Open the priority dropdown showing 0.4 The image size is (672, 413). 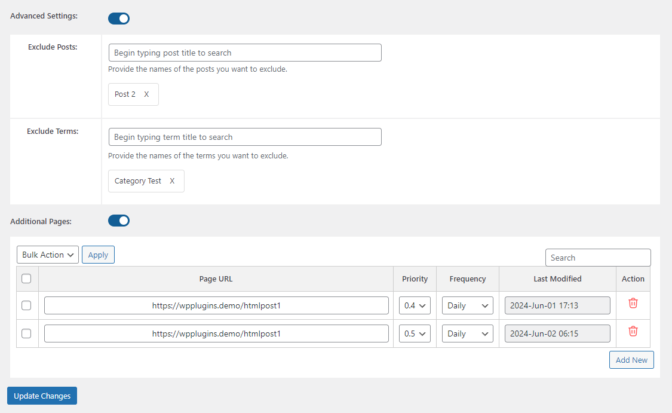click(x=415, y=305)
